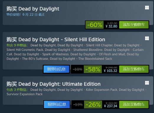The width and height of the screenshot is (154, 113).
Task: Click the special promotion June 22 notice
Action: [26, 14]
